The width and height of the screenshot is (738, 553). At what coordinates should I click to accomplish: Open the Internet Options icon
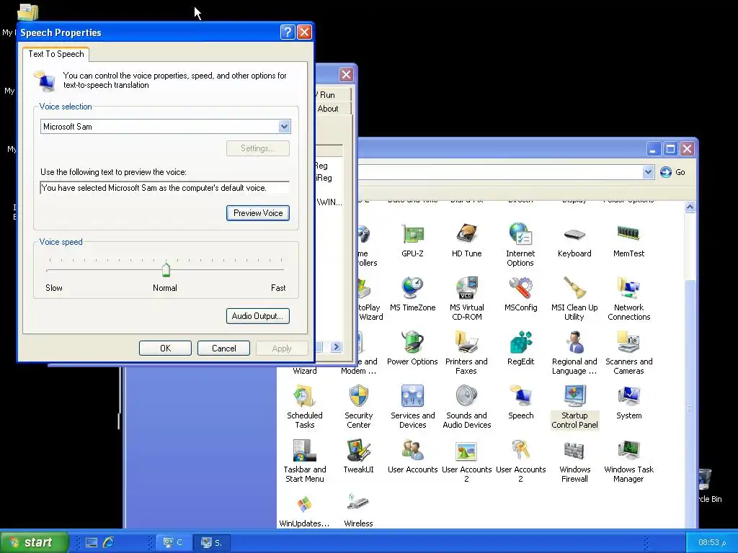[x=520, y=245]
